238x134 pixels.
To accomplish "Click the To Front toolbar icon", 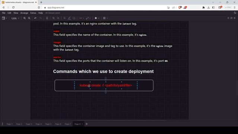I will pyautogui.click(x=54, y=18).
